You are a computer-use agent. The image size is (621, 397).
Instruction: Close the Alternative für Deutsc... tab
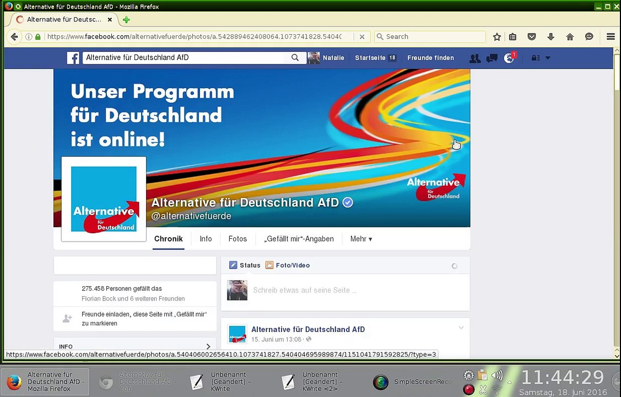point(110,19)
